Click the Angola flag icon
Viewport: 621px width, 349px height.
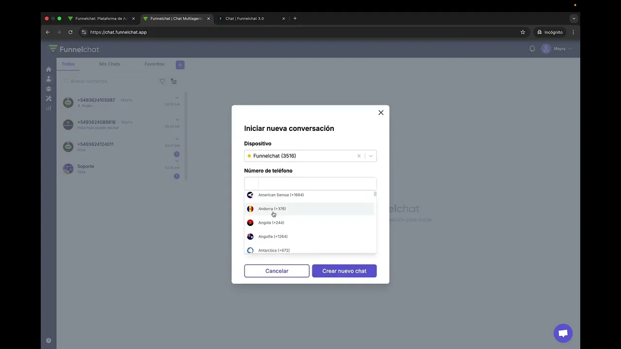[x=250, y=223]
